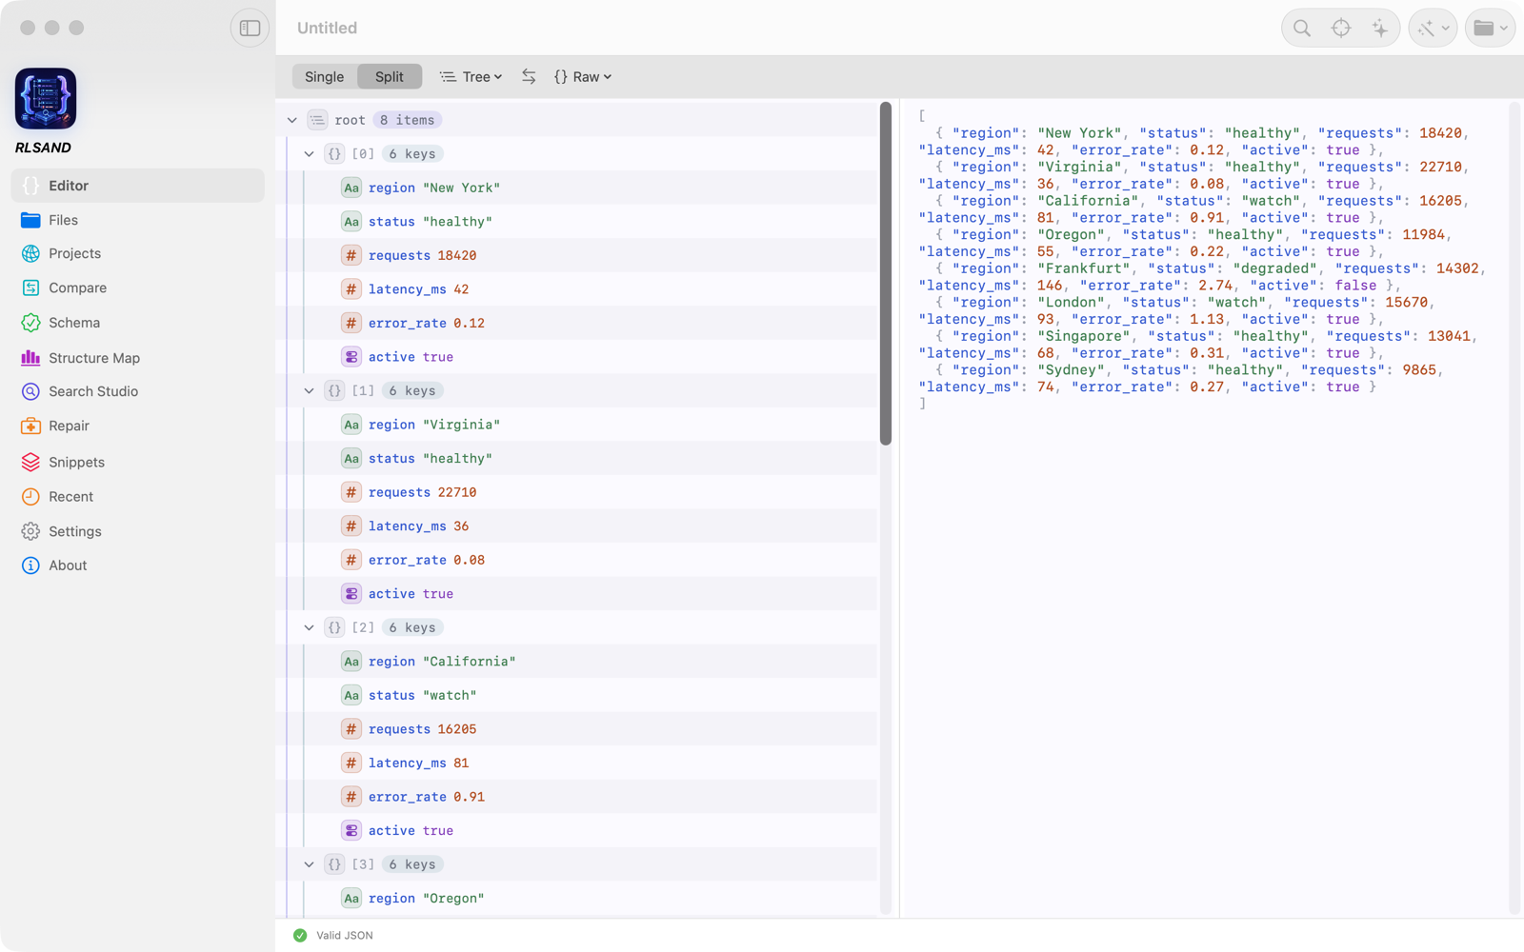Click the search magnifier icon

click(1301, 29)
